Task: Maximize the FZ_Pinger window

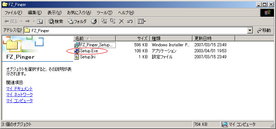Action: 264,5
